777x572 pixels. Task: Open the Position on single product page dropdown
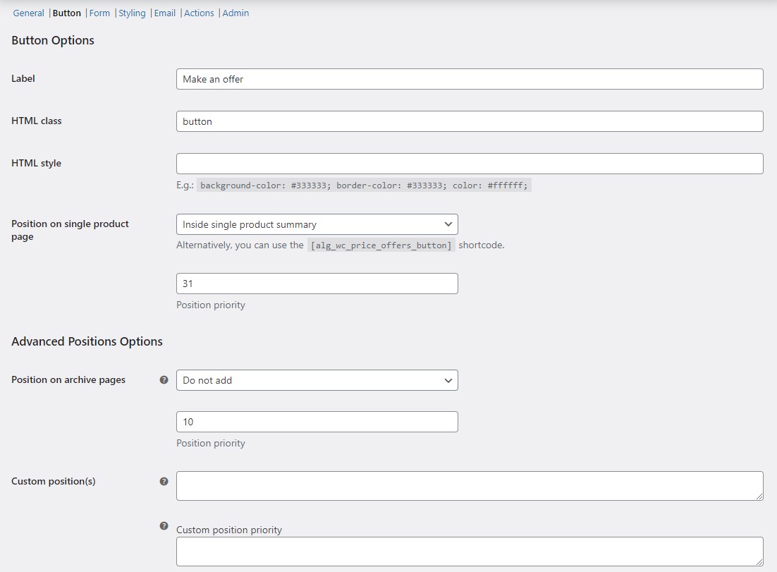pos(317,224)
